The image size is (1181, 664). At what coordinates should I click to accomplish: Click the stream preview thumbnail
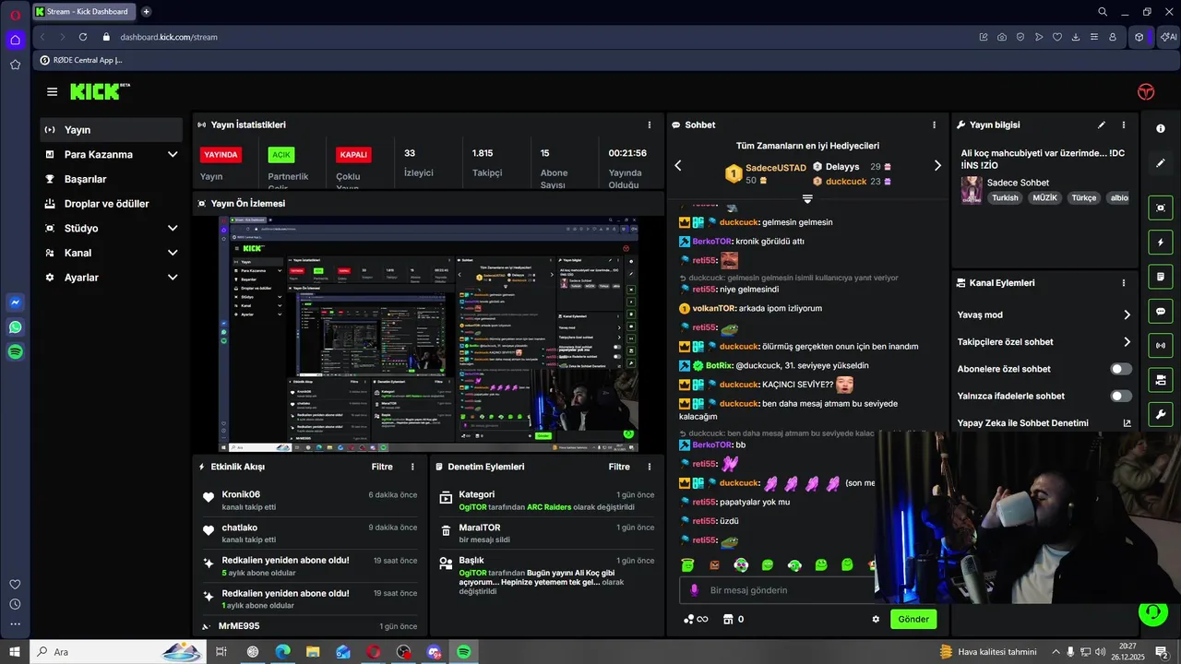428,334
